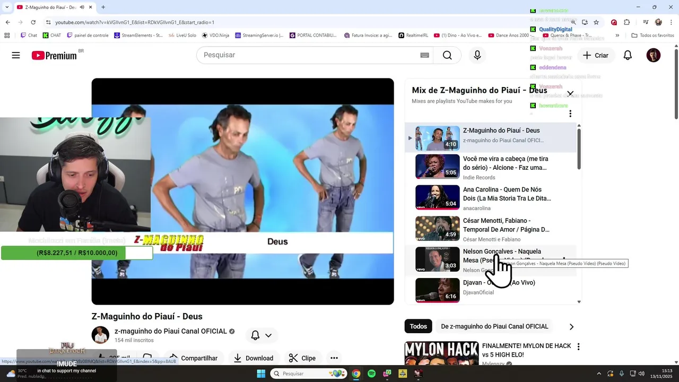Open Windows Start menu

tap(261, 374)
